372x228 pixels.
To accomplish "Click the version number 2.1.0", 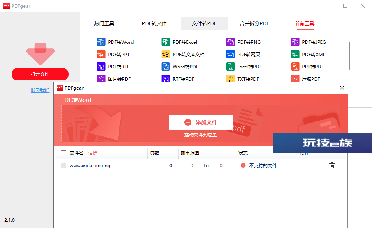I will (x=10, y=220).
